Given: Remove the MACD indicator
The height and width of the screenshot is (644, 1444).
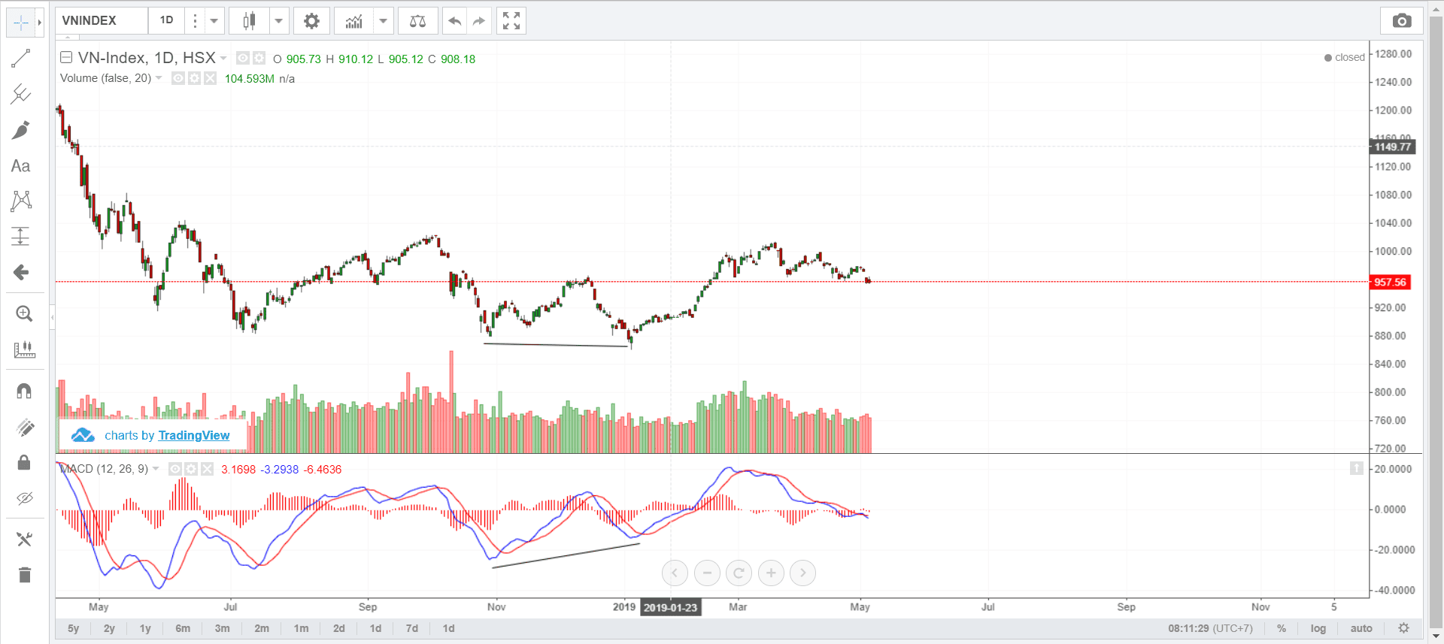Looking at the screenshot, I should [x=207, y=469].
